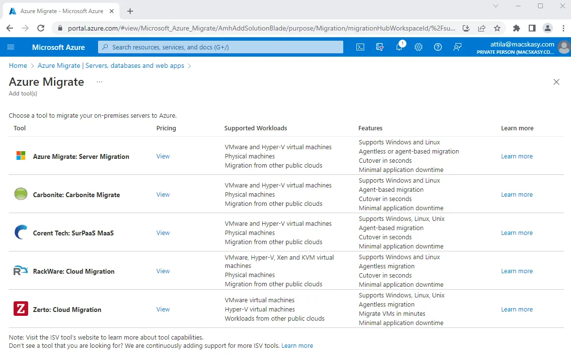Open Chrome three-dot menu
Screen dimensions: 571x357
pyautogui.click(x=563, y=28)
